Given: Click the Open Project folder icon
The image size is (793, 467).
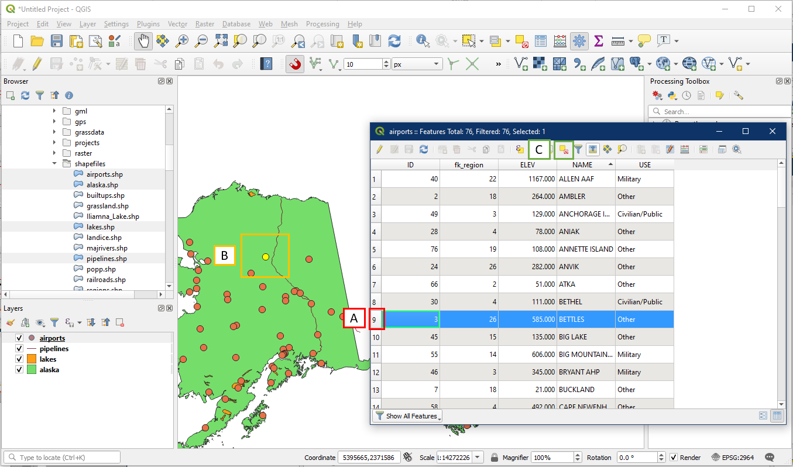Looking at the screenshot, I should (x=37, y=40).
